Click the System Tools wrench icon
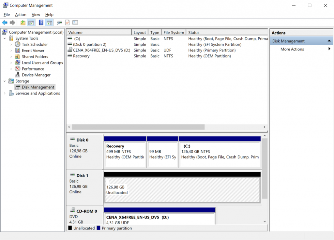This screenshot has height=240, width=334. click(11, 38)
